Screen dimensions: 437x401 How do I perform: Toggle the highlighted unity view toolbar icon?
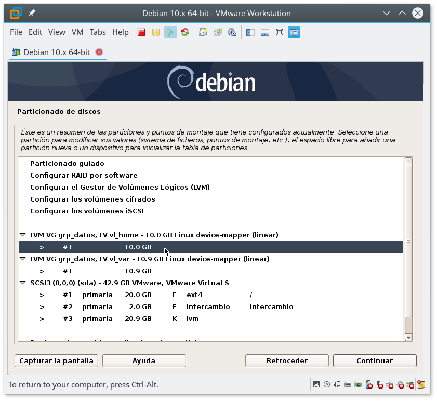tap(294, 32)
